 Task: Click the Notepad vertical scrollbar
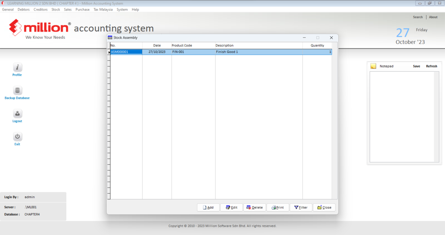coord(436,117)
